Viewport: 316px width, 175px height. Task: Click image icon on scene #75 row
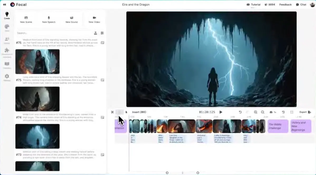102,80
